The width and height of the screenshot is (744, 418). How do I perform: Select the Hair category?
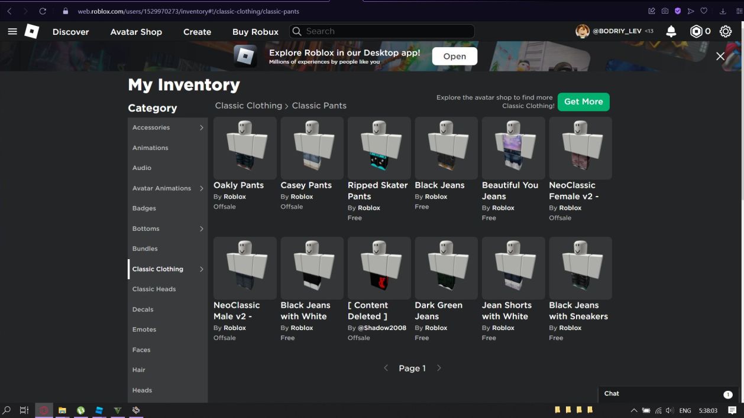point(168,370)
